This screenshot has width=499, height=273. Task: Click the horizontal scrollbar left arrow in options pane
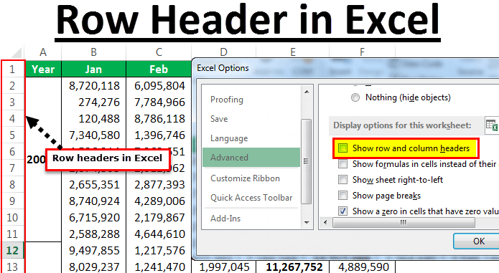[325, 222]
